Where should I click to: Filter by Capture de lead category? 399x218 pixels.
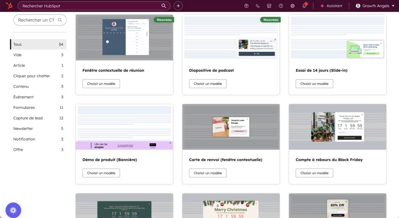(x=28, y=118)
